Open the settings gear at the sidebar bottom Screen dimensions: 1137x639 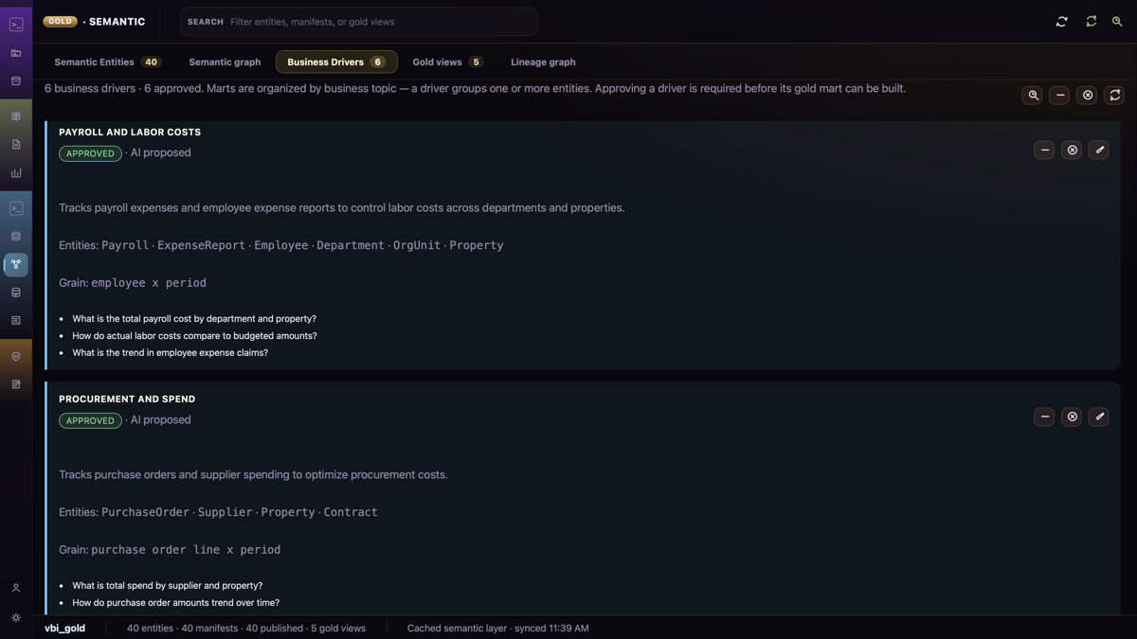[16, 617]
